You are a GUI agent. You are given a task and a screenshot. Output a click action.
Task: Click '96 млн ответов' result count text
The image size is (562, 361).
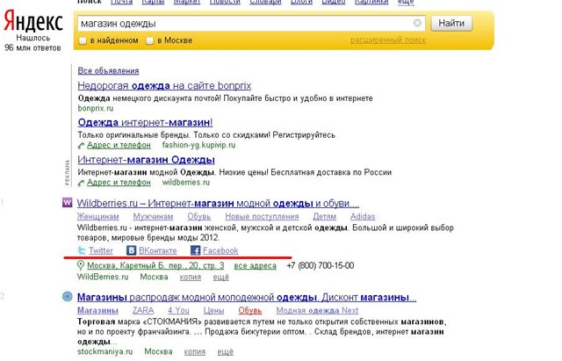(x=32, y=47)
